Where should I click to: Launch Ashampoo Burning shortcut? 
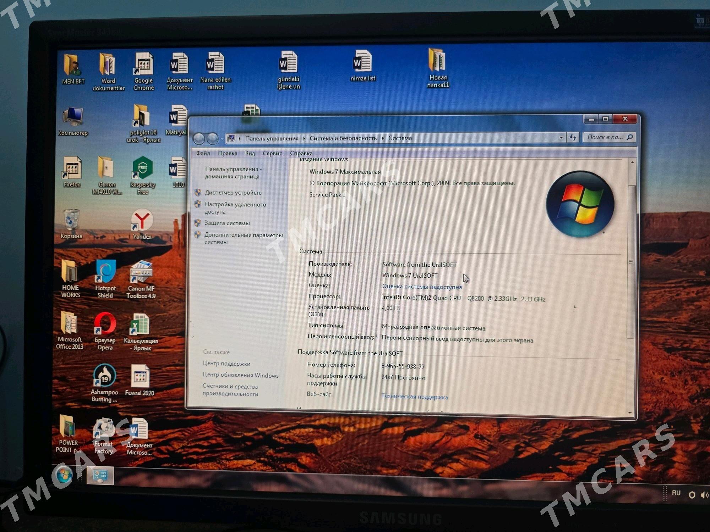tap(104, 383)
